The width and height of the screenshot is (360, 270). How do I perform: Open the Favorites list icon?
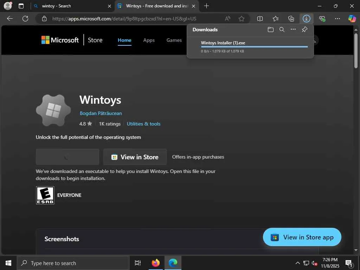point(276,19)
